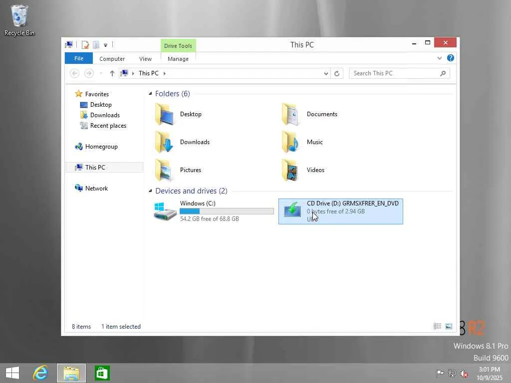Click the Drive Tools contextual tab header
The width and height of the screenshot is (511, 383).
pos(178,46)
